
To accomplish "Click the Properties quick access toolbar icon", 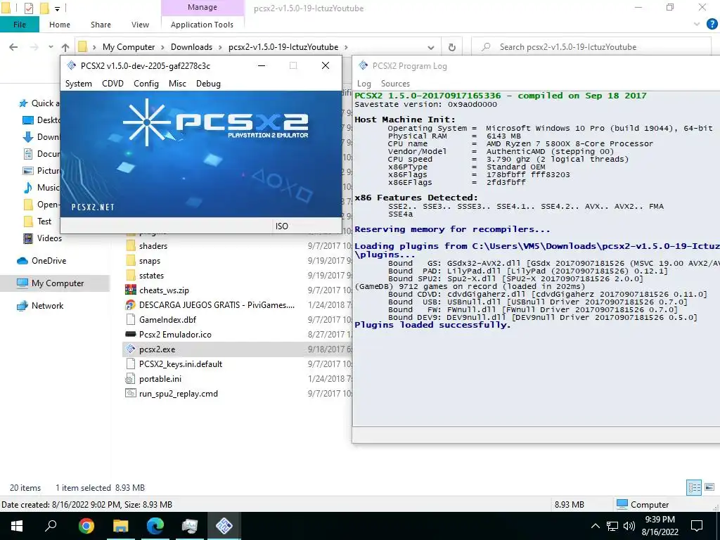I will (x=28, y=8).
